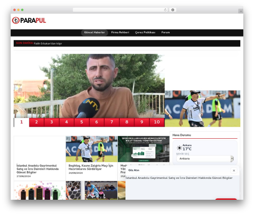Click the red button at popup bottom

tap(226, 199)
